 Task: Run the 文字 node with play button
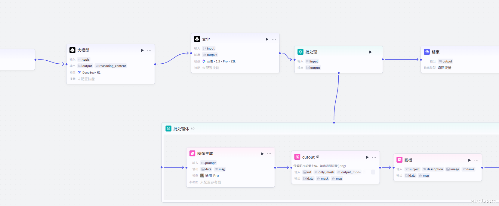[267, 39]
